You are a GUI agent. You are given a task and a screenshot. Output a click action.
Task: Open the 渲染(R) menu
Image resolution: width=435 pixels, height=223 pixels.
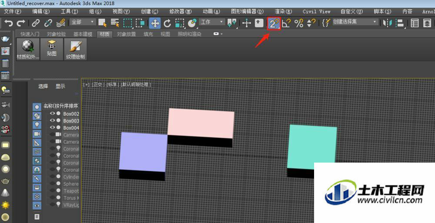click(283, 11)
